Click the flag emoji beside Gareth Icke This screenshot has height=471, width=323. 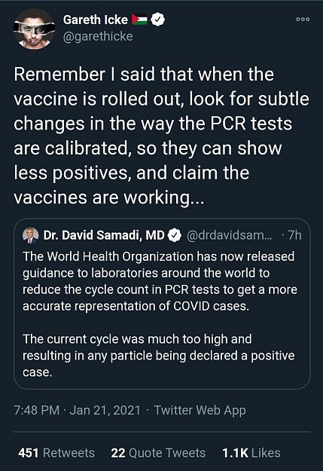(x=139, y=20)
